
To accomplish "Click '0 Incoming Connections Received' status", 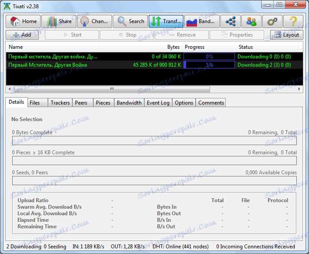I will point(255,247).
